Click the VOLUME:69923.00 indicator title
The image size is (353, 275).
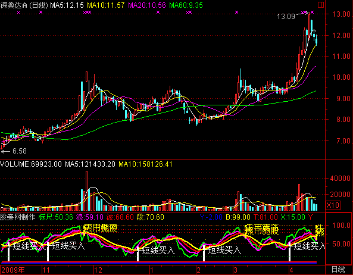point(31,164)
